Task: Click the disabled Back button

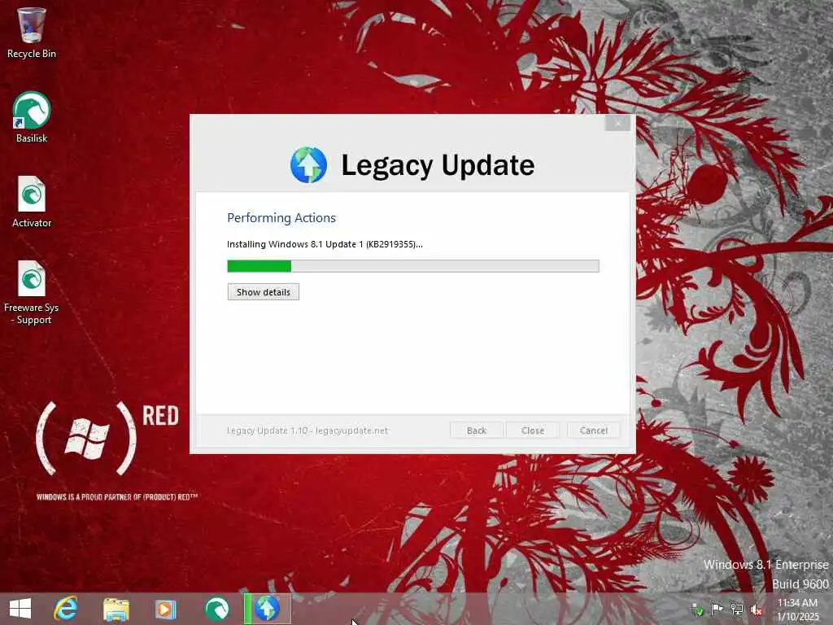Action: click(477, 431)
